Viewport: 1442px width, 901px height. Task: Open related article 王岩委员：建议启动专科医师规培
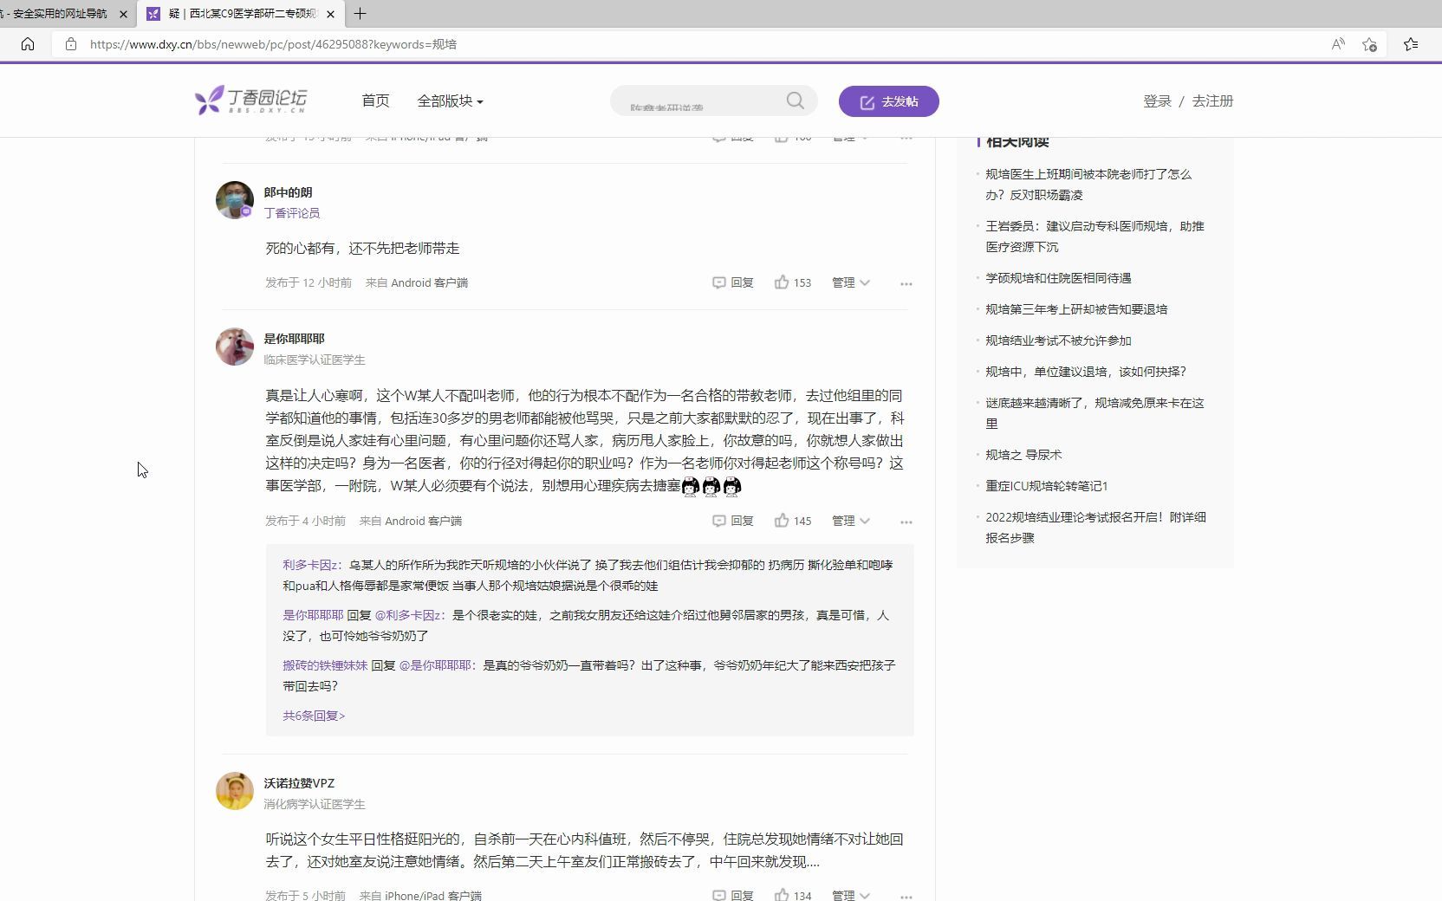(x=1094, y=237)
